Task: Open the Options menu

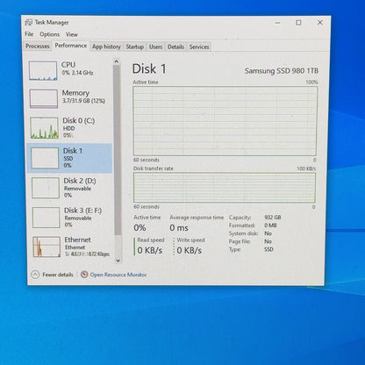Action: (x=49, y=34)
